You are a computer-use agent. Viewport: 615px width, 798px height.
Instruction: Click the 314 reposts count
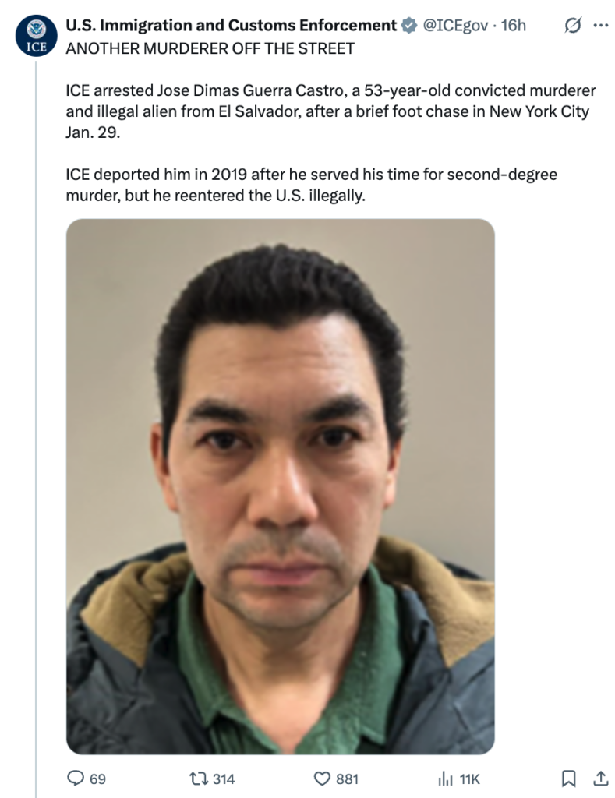(224, 779)
